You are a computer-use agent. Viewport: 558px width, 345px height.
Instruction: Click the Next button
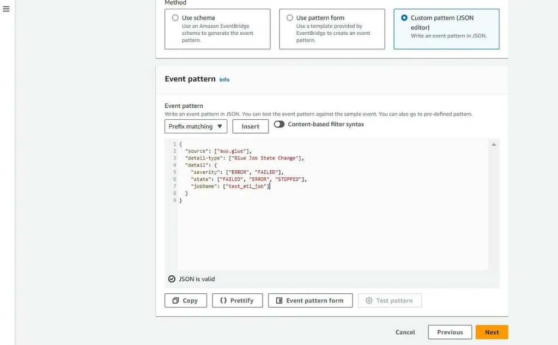492,332
